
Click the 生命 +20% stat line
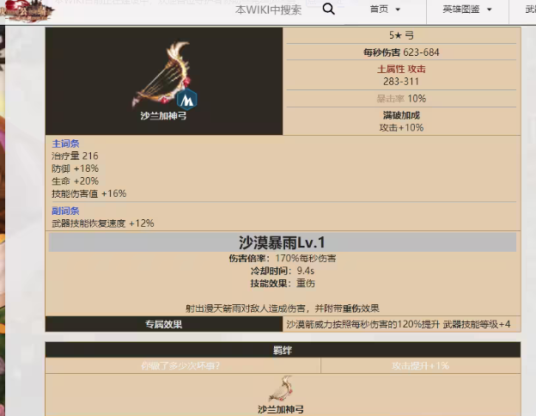(x=76, y=181)
